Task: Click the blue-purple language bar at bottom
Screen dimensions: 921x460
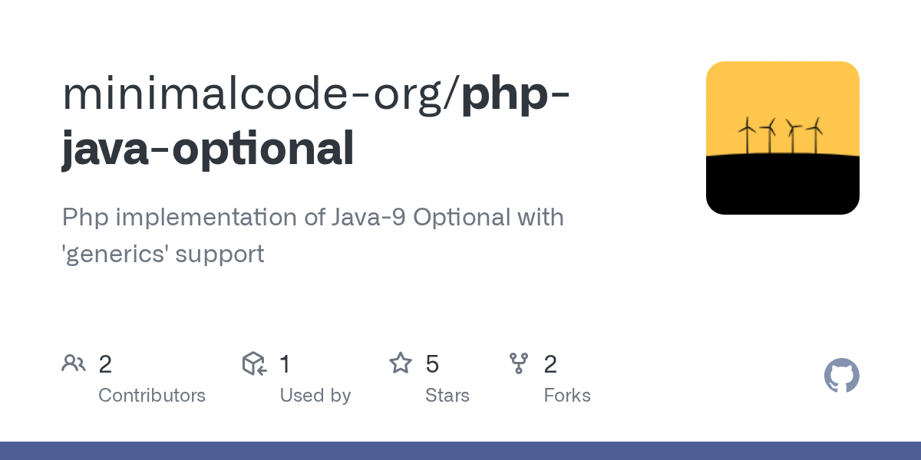Action: [460, 451]
